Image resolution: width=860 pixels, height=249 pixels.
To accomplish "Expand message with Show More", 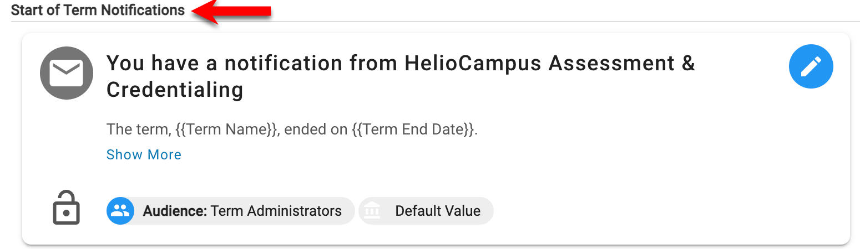I will click(144, 154).
